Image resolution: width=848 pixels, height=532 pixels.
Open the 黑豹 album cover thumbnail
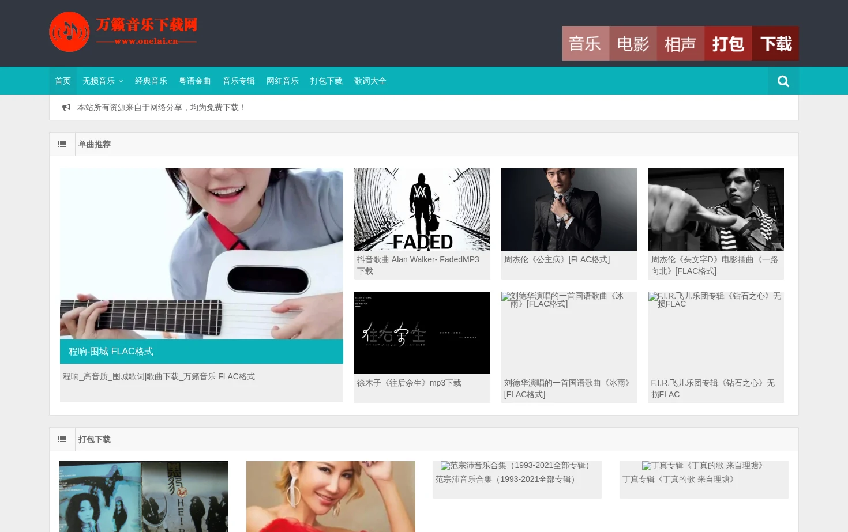pyautogui.click(x=144, y=496)
